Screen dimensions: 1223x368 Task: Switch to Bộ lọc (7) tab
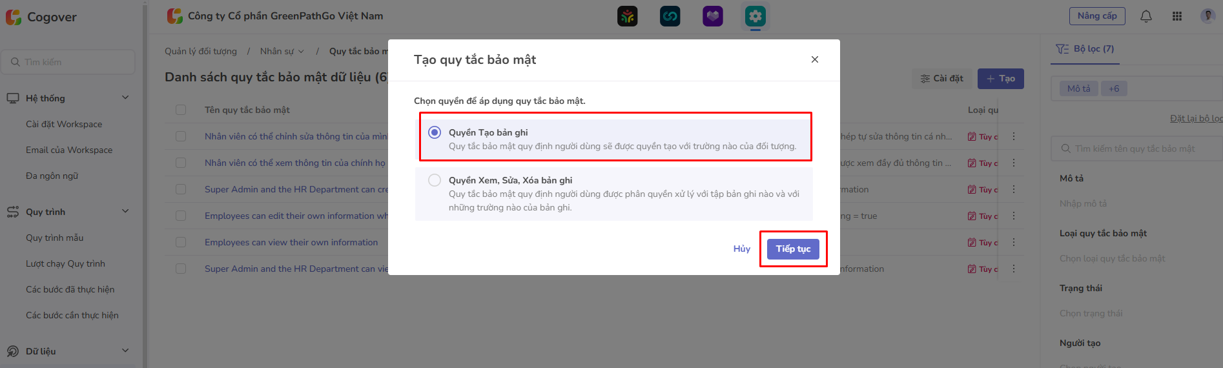[x=1085, y=49]
